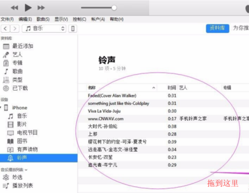Select the 资料库 tab button
This screenshot has height=193, width=249.
(x=218, y=28)
